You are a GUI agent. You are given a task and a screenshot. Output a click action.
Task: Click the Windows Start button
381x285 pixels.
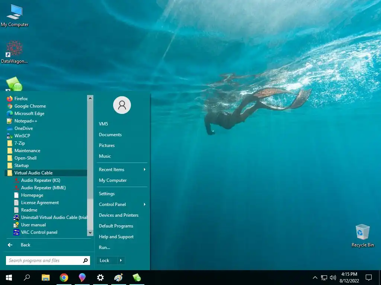9,278
